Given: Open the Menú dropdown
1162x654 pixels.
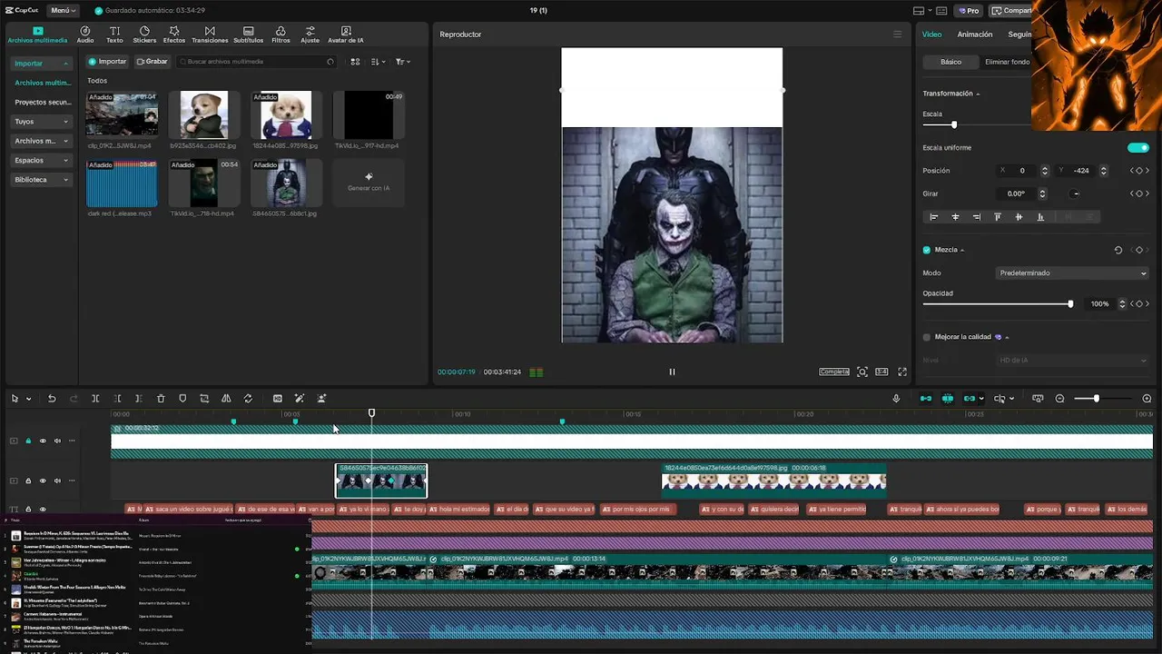Looking at the screenshot, I should click(63, 11).
